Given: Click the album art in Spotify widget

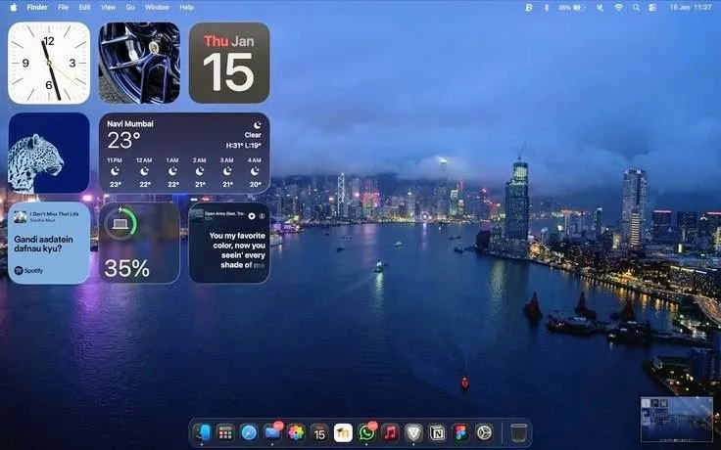Looking at the screenshot, I should [x=21, y=217].
